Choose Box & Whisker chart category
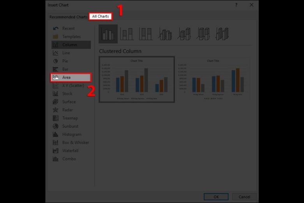 click(x=71, y=142)
